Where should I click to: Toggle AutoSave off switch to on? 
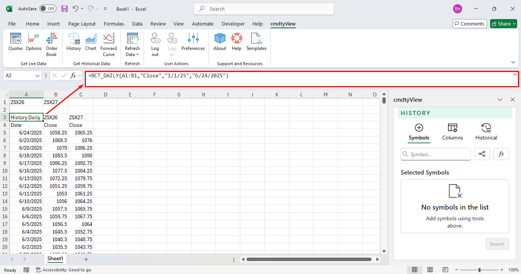point(48,8)
